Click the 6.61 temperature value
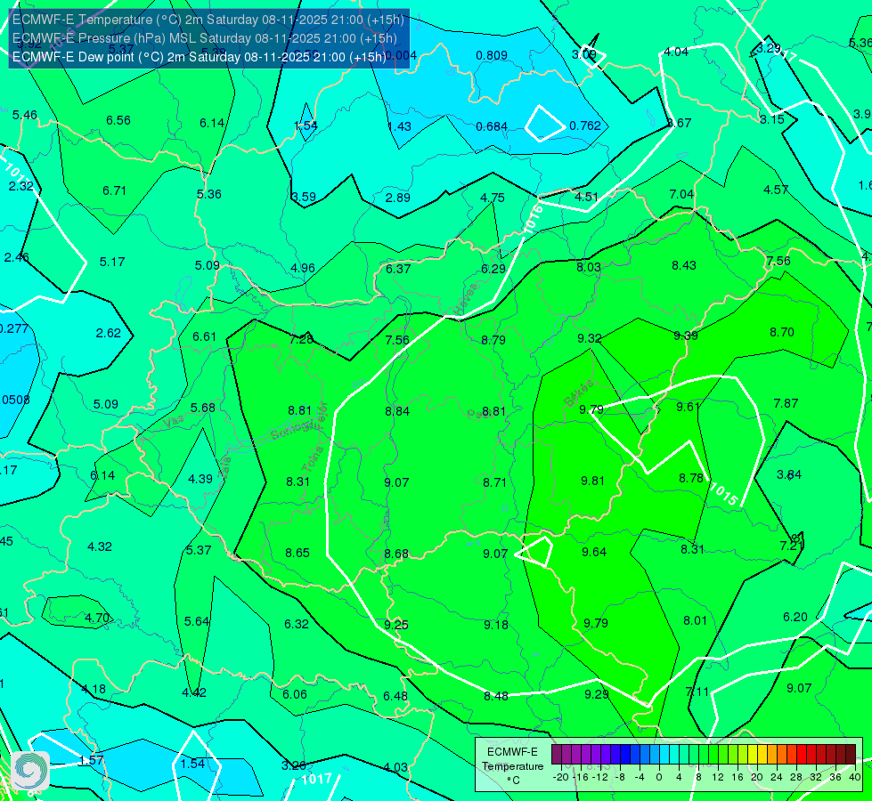This screenshot has height=801, width=872. coord(205,336)
